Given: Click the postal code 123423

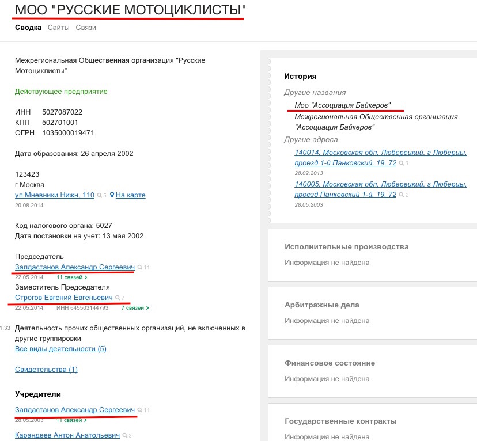Looking at the screenshot, I should click(x=27, y=174).
